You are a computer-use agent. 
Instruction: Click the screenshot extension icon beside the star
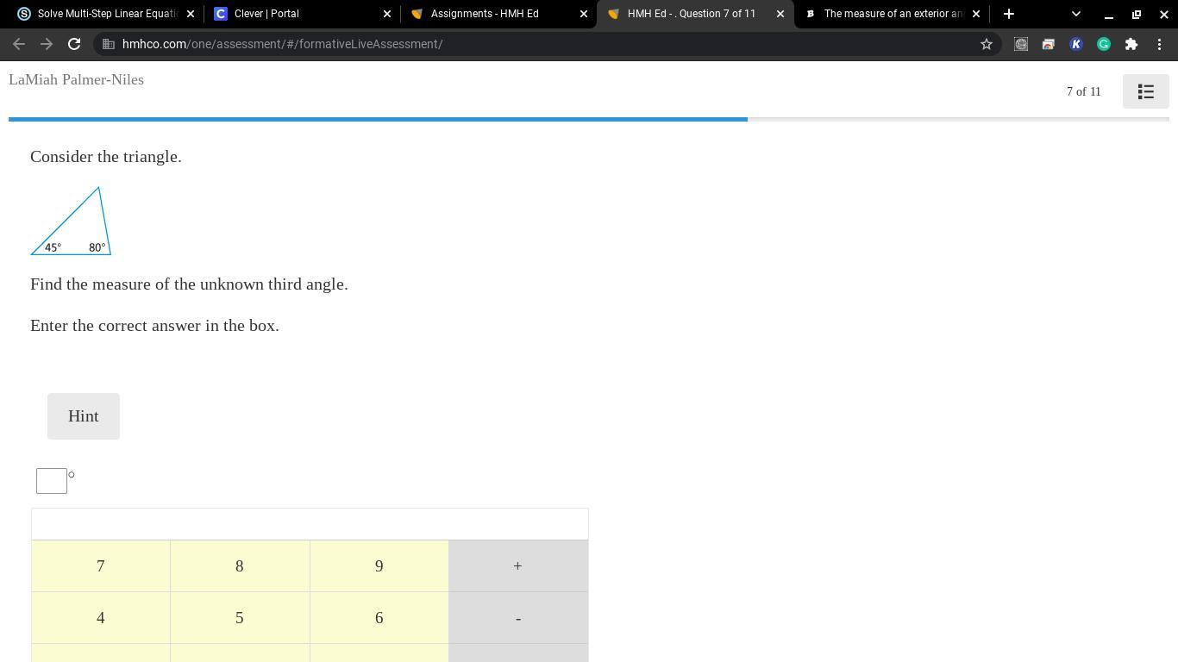(x=1021, y=44)
